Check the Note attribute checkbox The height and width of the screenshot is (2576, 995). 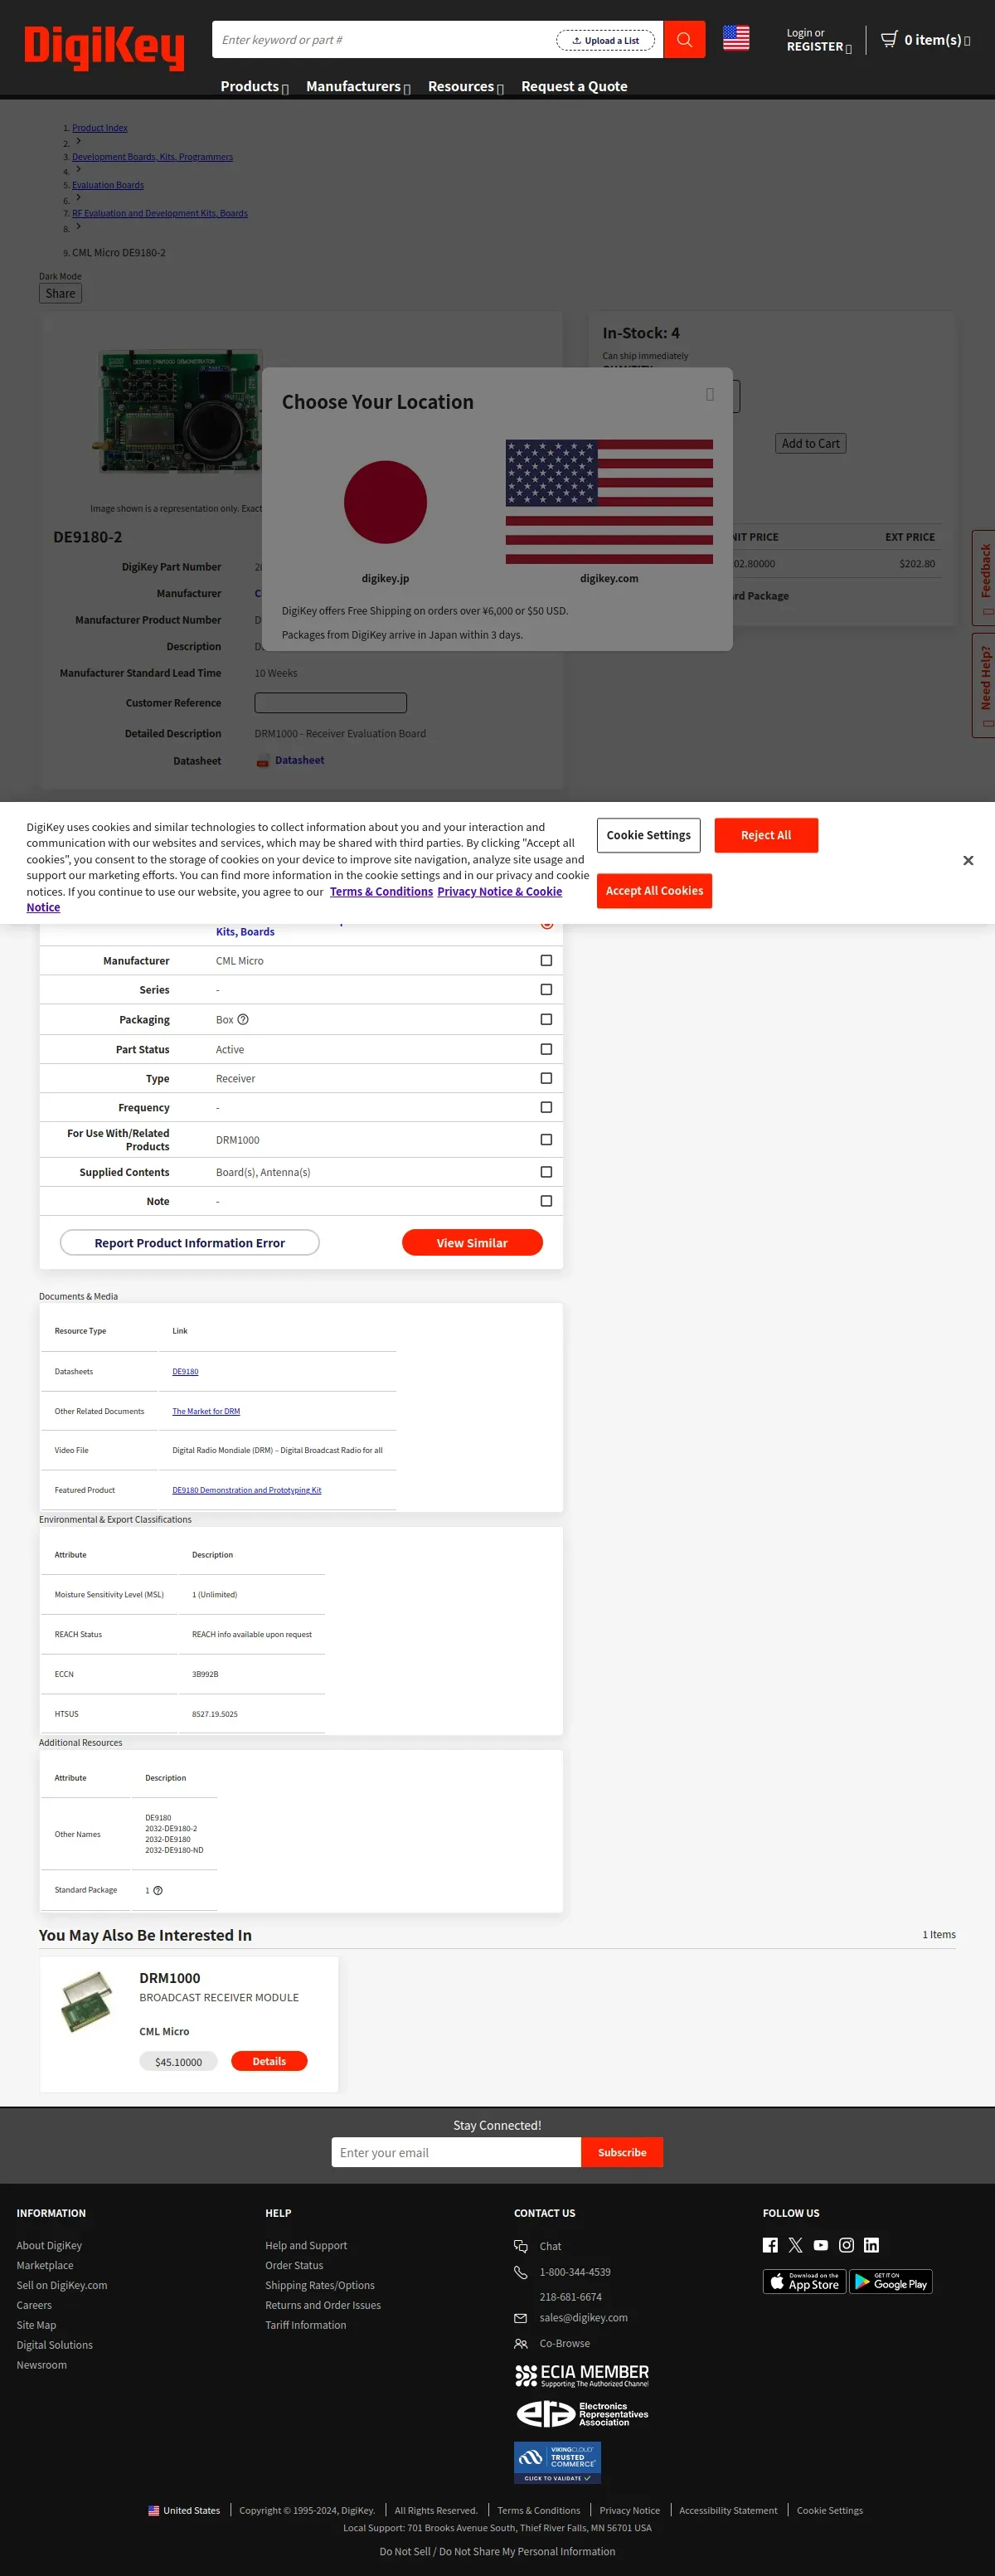(x=546, y=1200)
